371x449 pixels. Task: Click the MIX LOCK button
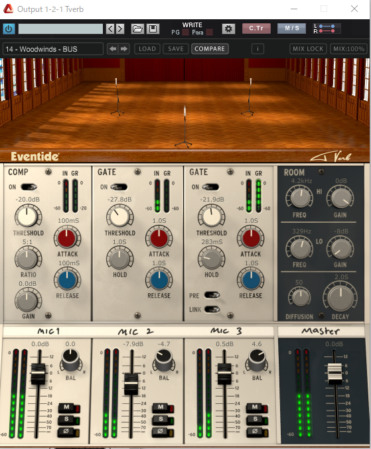308,49
